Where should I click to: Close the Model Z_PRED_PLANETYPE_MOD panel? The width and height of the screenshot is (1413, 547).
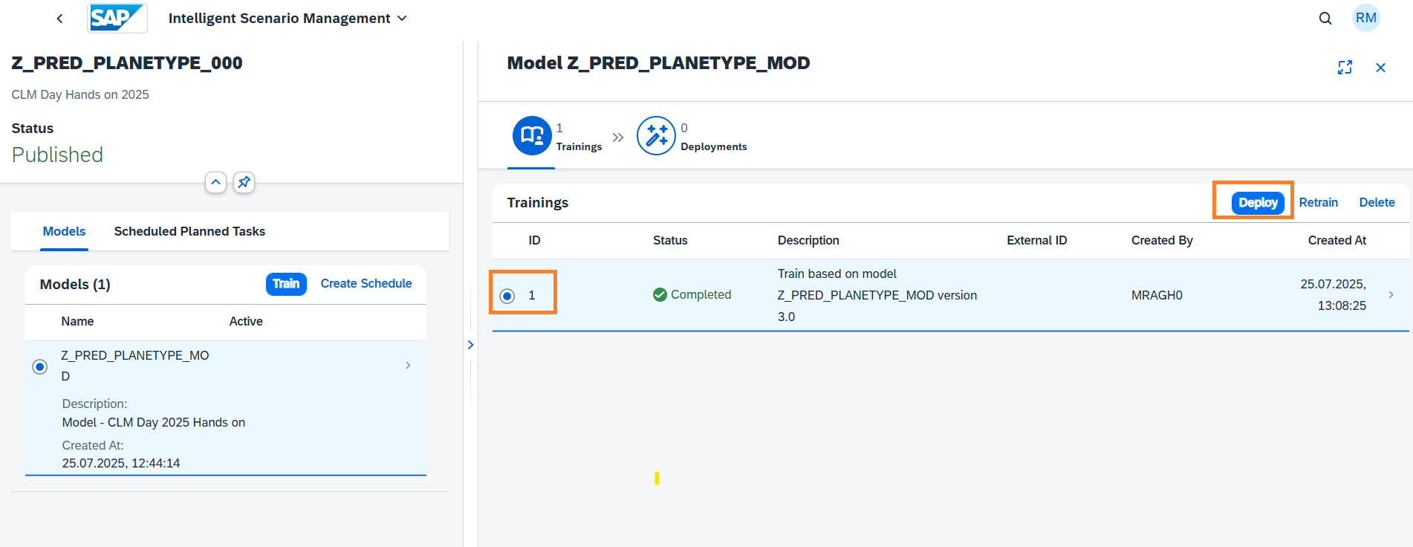(x=1380, y=68)
